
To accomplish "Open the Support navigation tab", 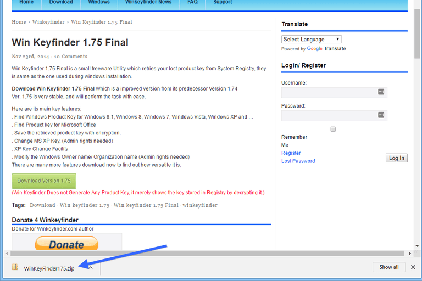I will tap(223, 3).
